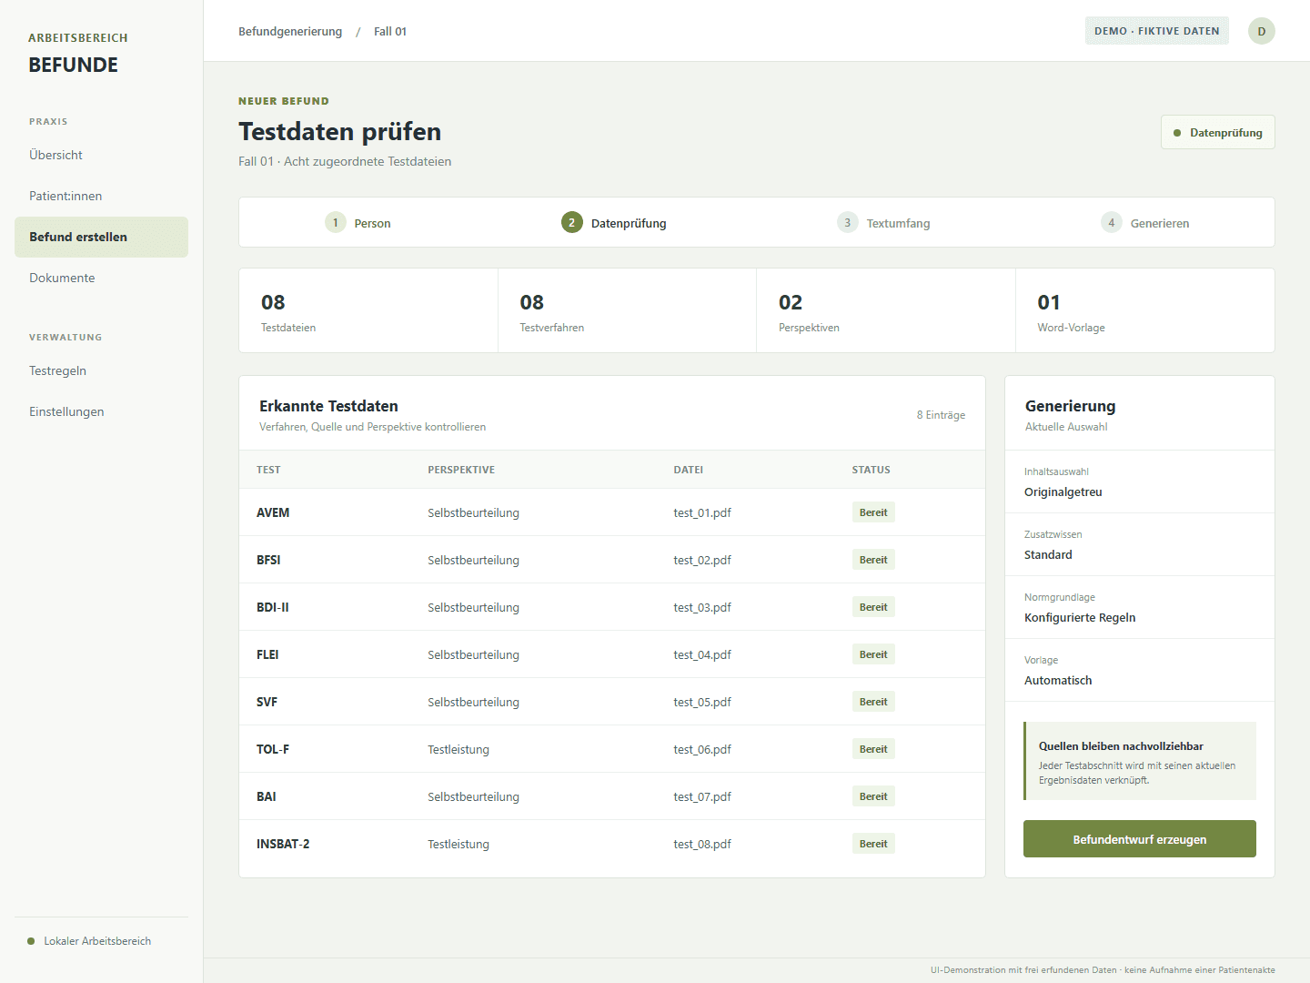This screenshot has width=1310, height=983.
Task: Click the Datenprüfung status pill in the header
Action: [x=1218, y=132]
